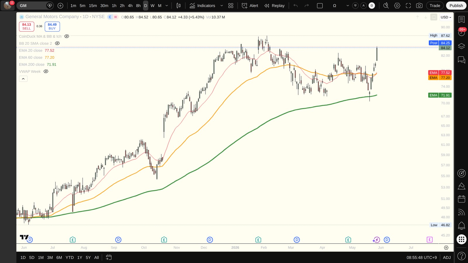Image resolution: width=468 pixels, height=263 pixels.
Task: Undo the last chart action
Action: (x=295, y=6)
